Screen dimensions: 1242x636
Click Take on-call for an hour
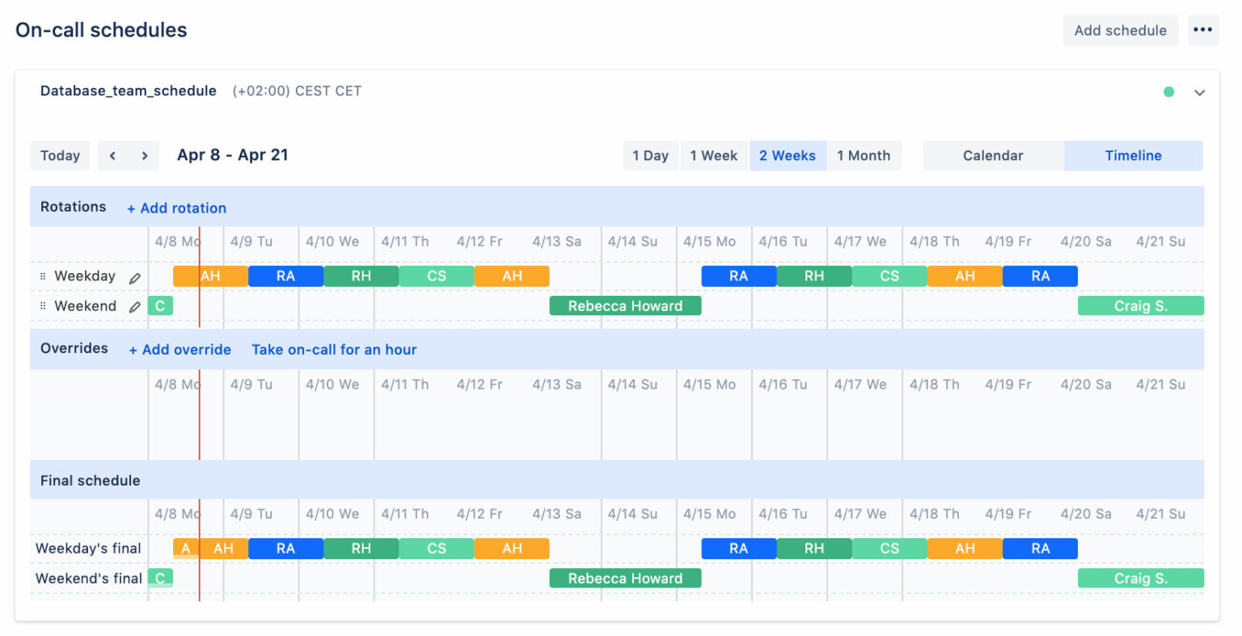(x=334, y=349)
